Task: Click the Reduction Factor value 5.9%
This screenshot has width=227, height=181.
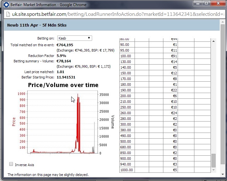Action: coord(61,56)
